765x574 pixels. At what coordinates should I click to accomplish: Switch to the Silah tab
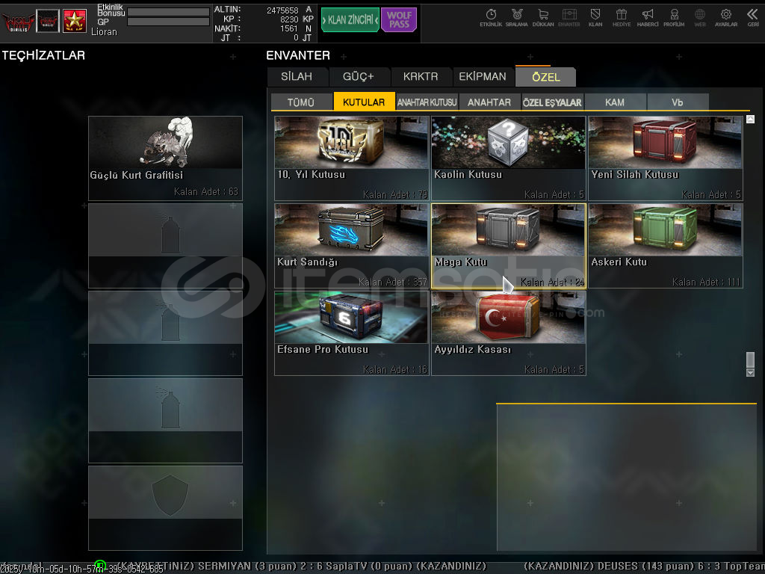[297, 76]
